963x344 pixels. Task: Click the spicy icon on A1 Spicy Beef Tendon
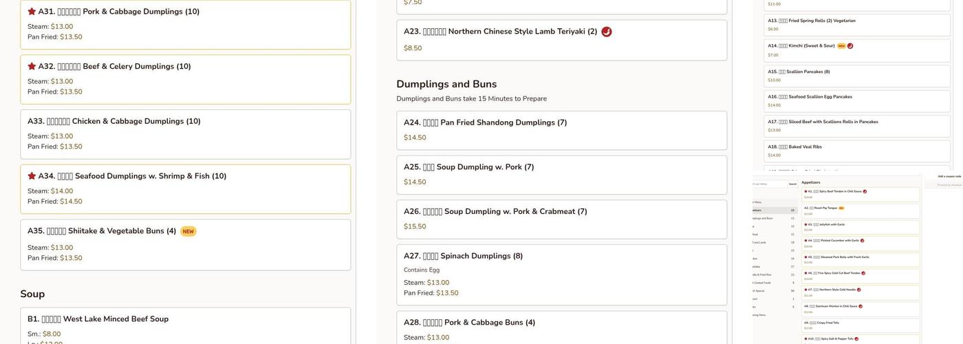click(865, 191)
